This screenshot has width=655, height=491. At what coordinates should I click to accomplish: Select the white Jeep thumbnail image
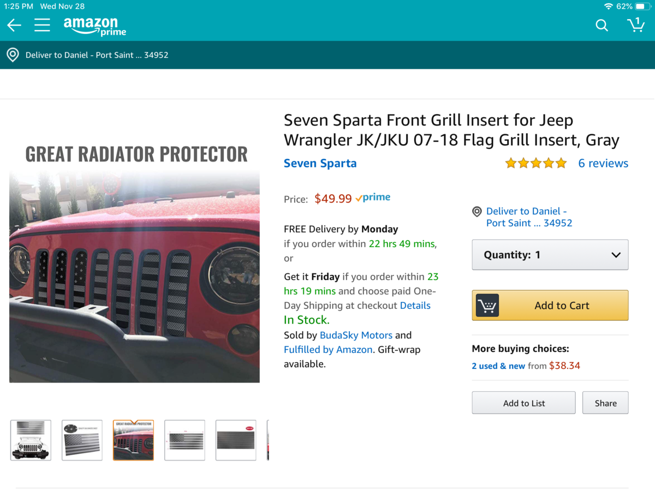(x=31, y=440)
